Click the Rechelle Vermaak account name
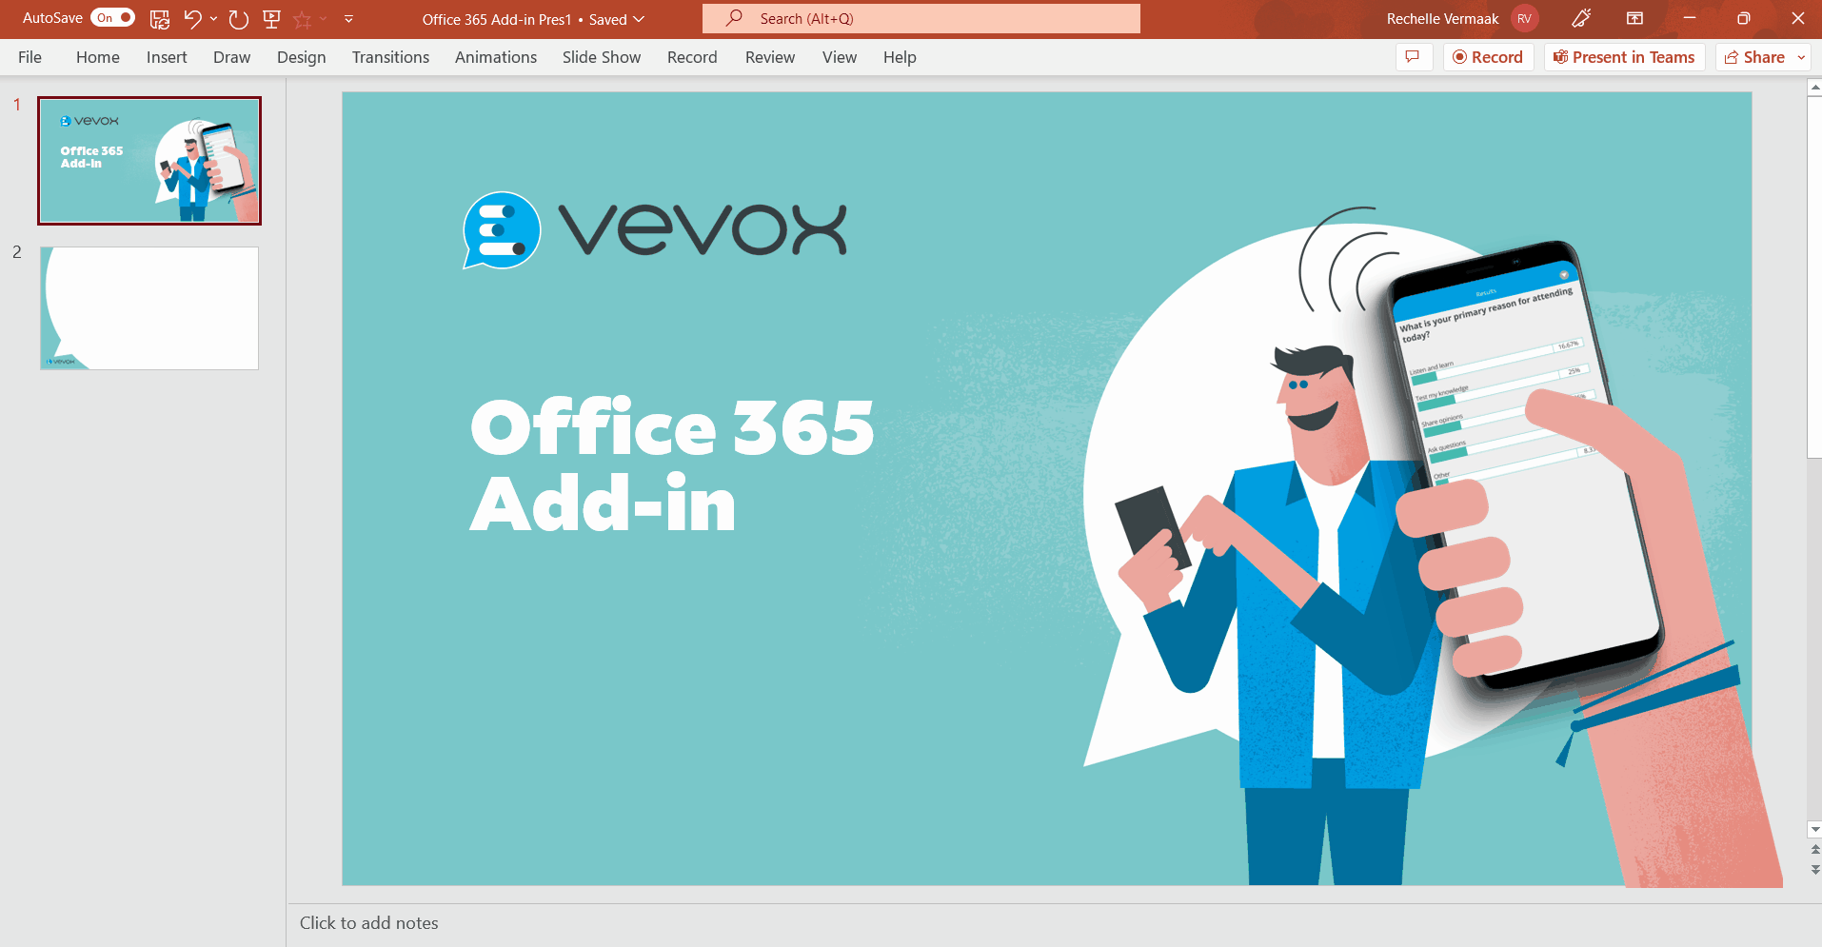This screenshot has height=947, width=1822. click(1442, 19)
